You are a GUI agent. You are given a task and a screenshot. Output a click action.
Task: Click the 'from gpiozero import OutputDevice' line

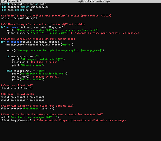tap(25, 7)
